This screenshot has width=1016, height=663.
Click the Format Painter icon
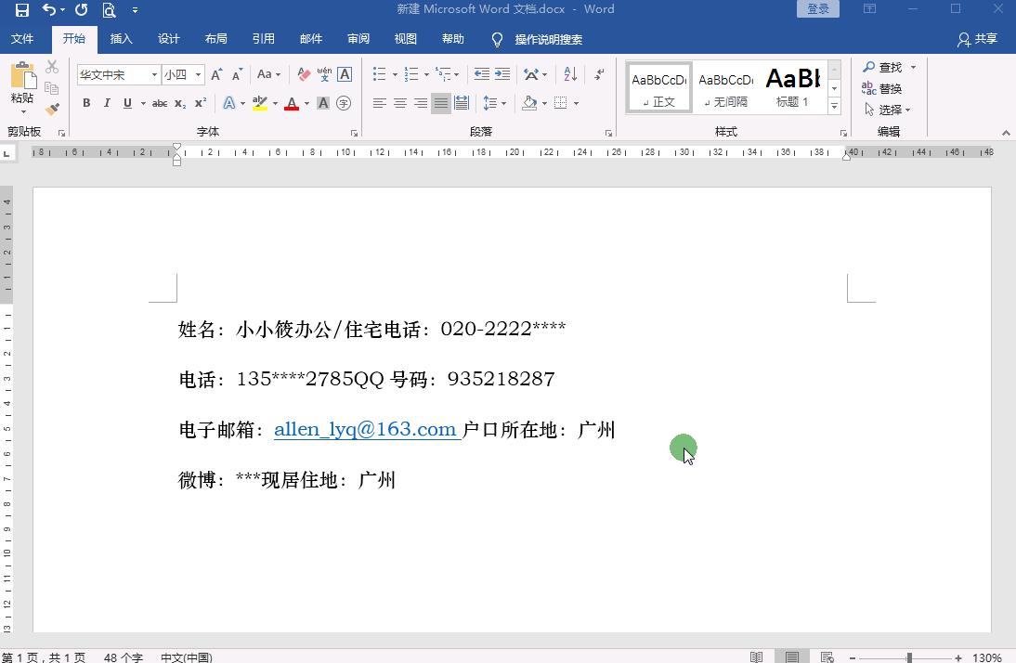tap(53, 109)
